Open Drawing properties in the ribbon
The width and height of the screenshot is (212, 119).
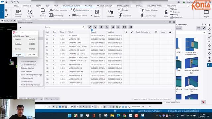[30, 13]
